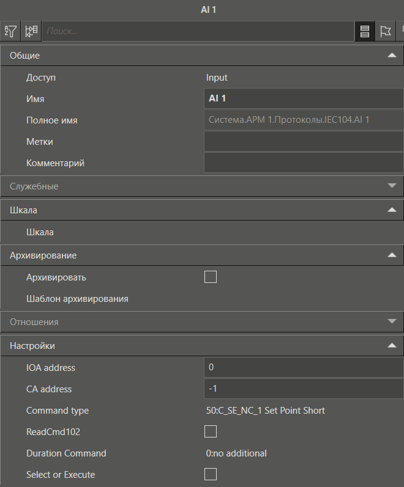Click the flag icon in toolbar
Screen dimensions: 404x487
(385, 31)
